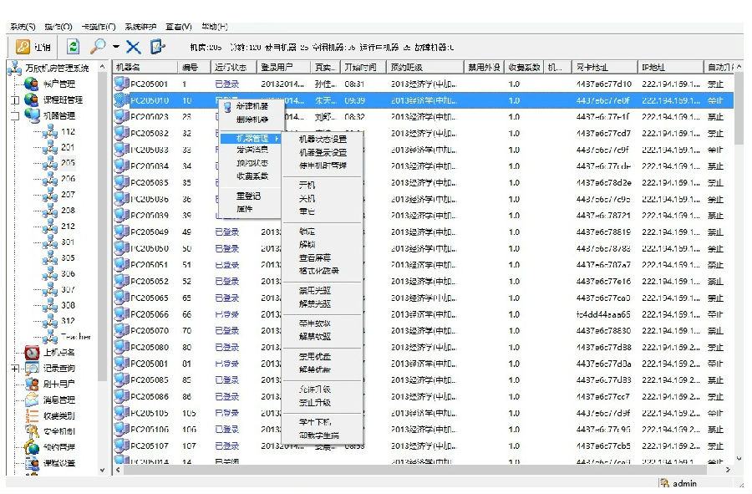Click the 注销 key icon in toolbar

click(x=23, y=47)
